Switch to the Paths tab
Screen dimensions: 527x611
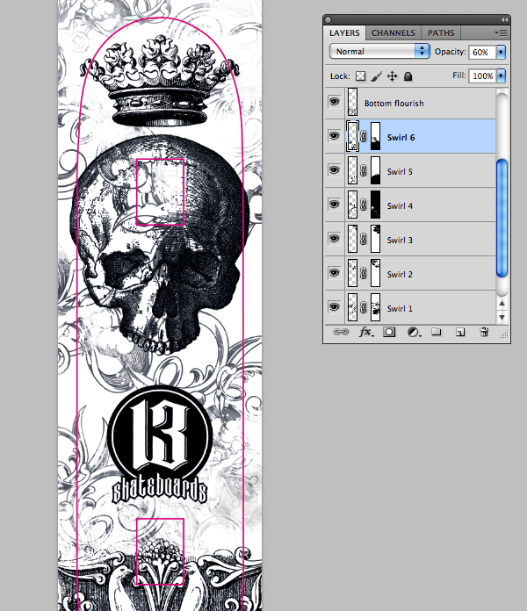coord(441,33)
